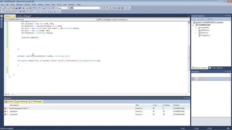Click the New Project toolbar icon
Image resolution: width=232 pixels, height=130 pixels.
(x=3, y=8)
